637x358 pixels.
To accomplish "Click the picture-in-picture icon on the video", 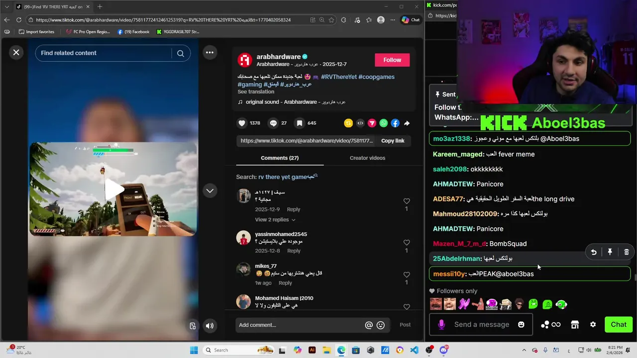I will pos(193,326).
